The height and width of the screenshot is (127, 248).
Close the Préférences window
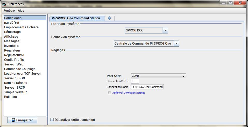click(240, 3)
